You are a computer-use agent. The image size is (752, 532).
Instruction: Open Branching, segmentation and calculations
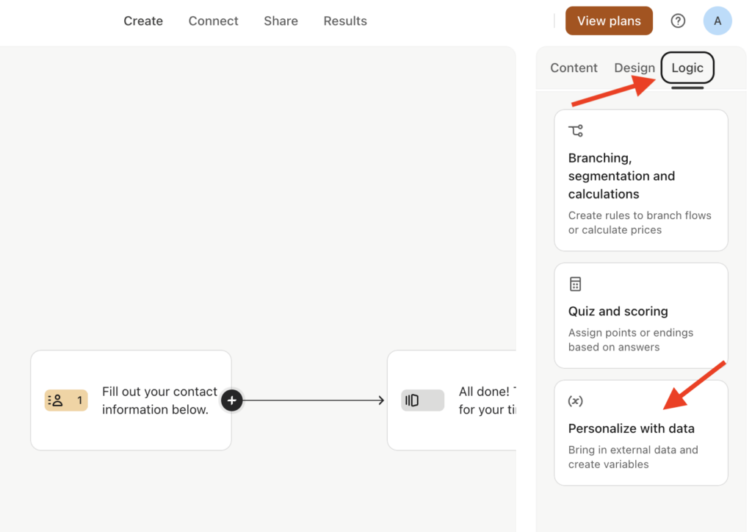point(640,180)
